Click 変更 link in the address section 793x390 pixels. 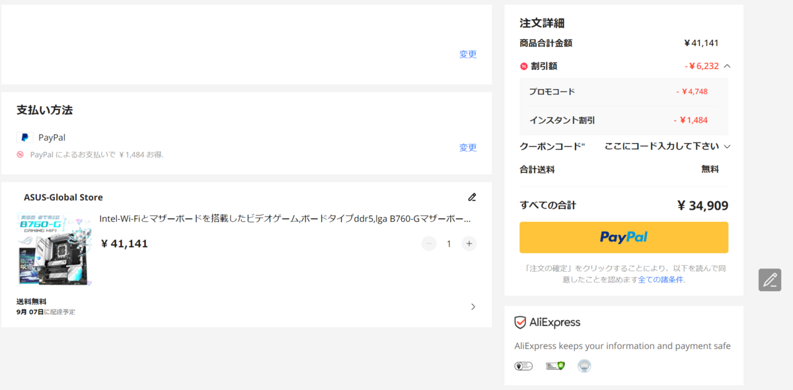point(468,54)
